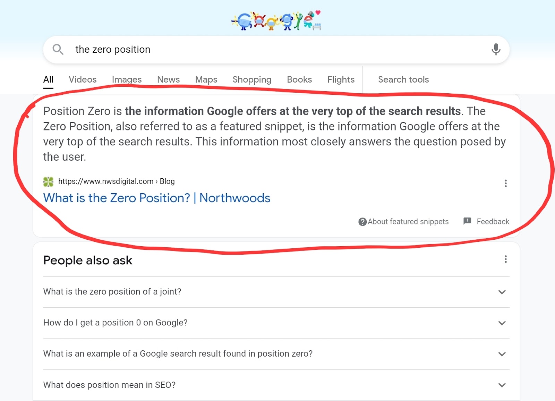
Task: Expand "How do I get a position 0 on Google?"
Action: click(x=276, y=323)
